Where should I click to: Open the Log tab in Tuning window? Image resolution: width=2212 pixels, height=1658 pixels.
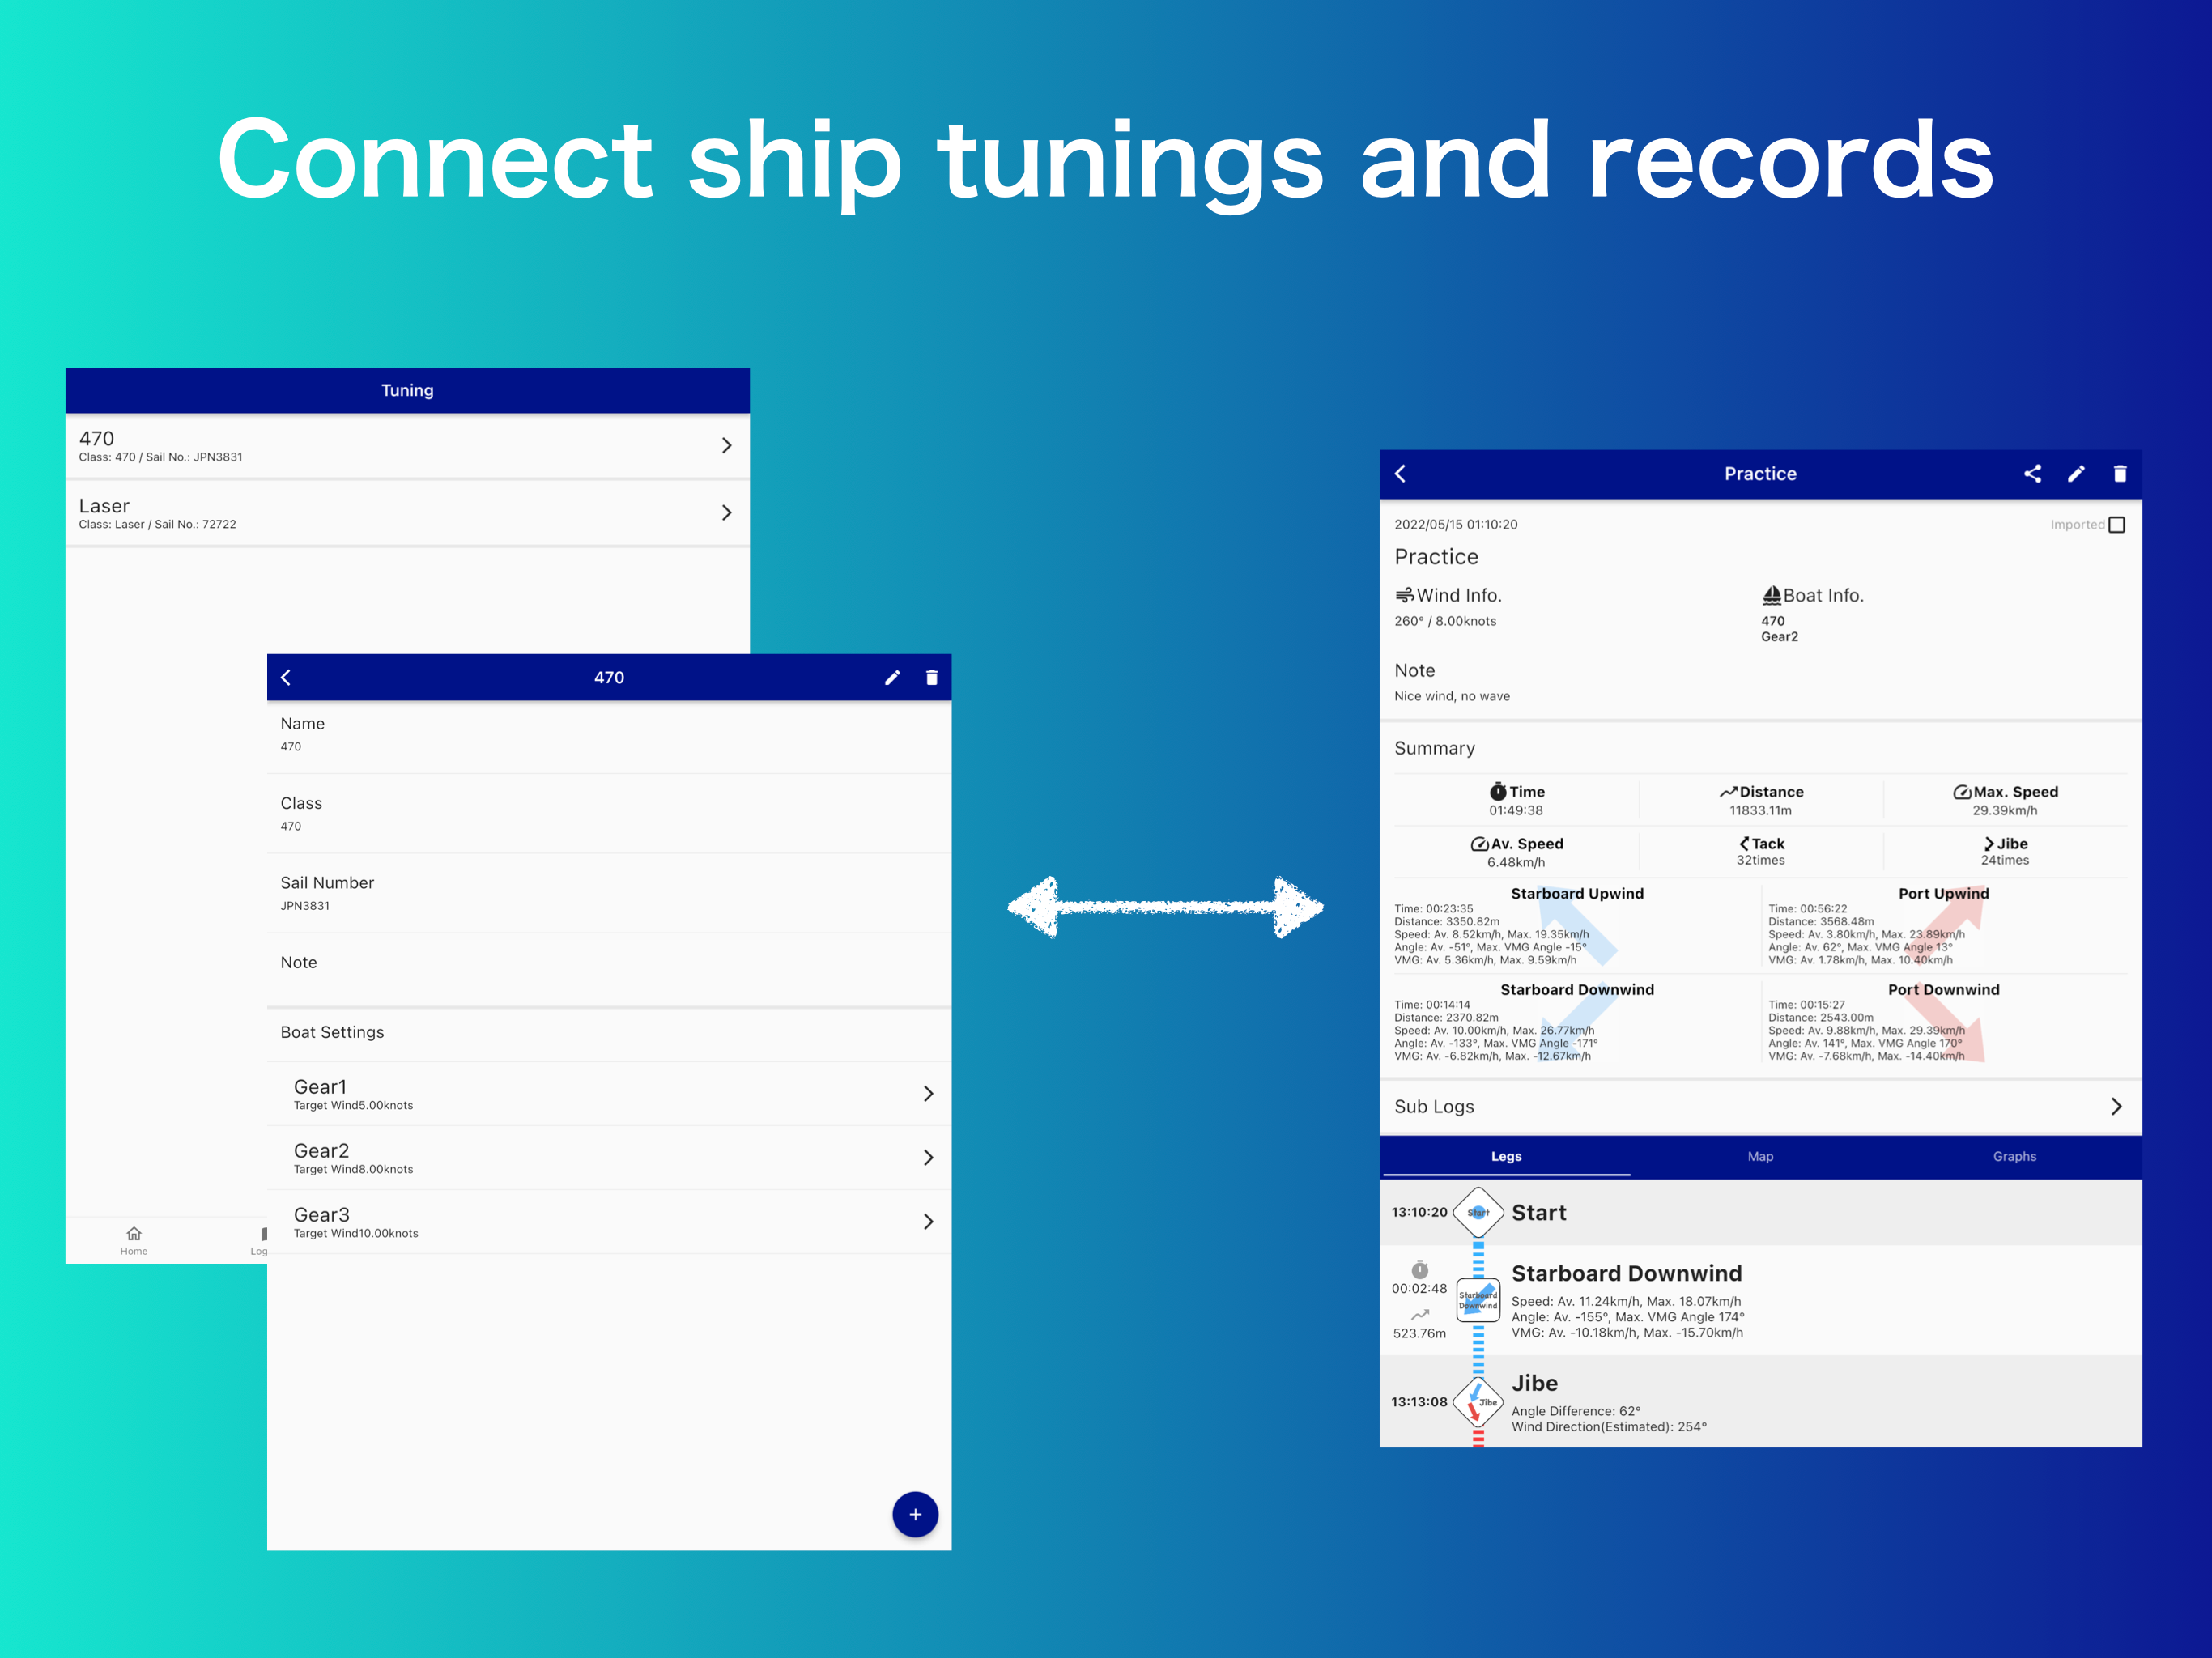(x=259, y=1241)
